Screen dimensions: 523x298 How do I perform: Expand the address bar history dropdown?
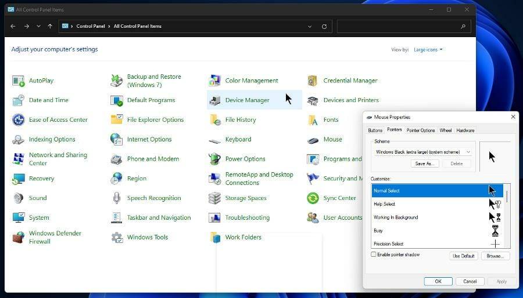tap(310, 26)
